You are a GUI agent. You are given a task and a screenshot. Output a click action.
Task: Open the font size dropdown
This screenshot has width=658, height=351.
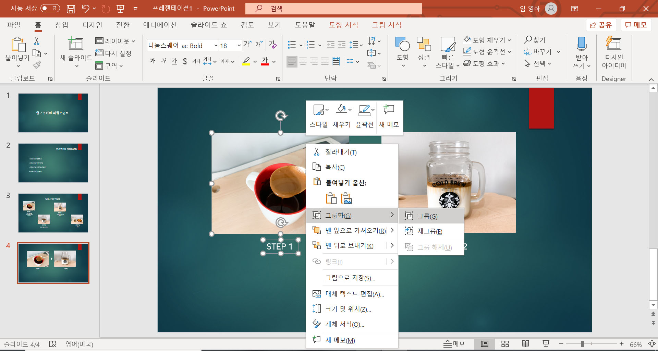tap(239, 46)
